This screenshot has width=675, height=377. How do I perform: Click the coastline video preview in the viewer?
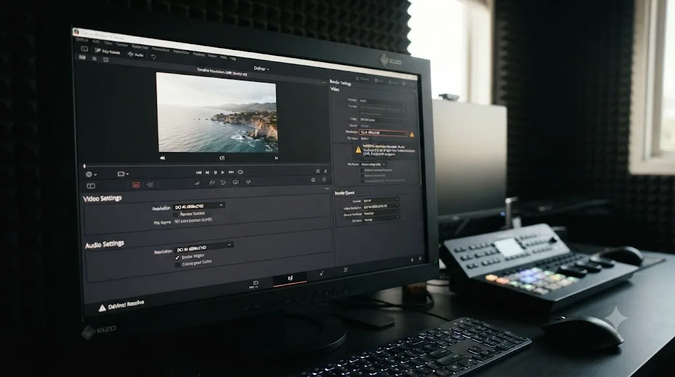(x=216, y=112)
